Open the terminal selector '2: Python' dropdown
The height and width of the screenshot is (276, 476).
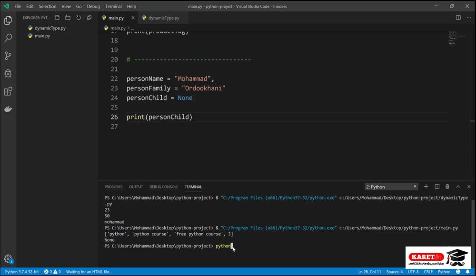(x=391, y=187)
